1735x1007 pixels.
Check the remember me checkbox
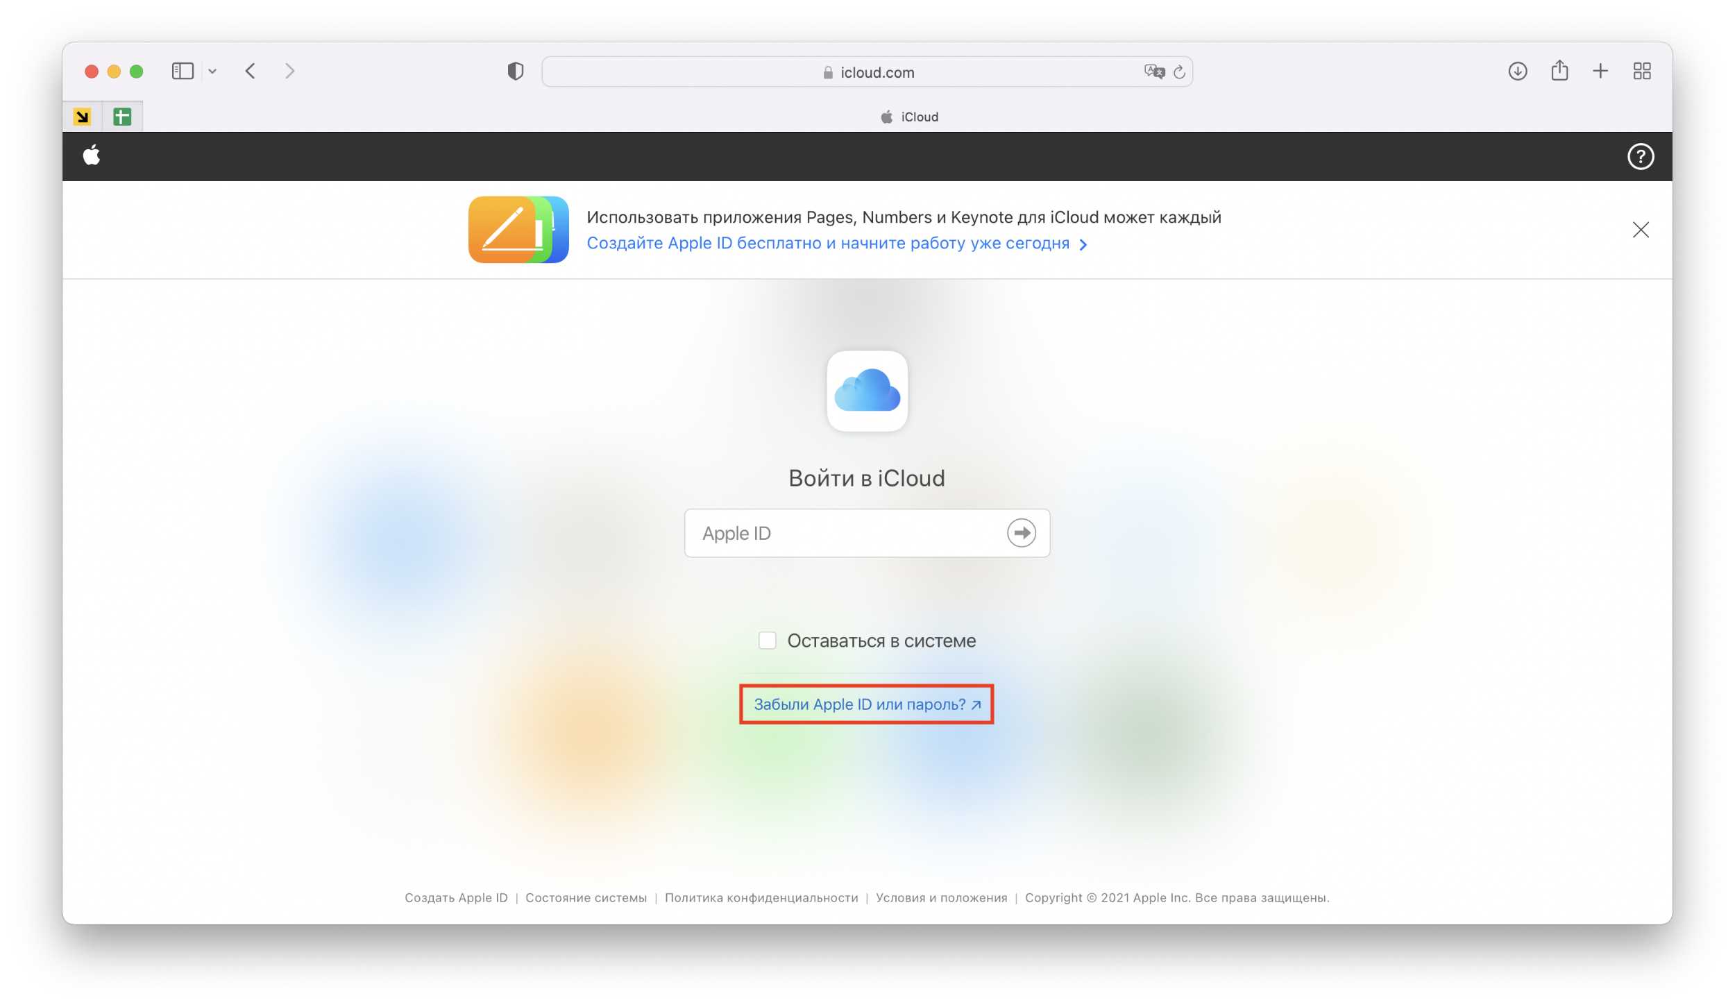tap(768, 638)
